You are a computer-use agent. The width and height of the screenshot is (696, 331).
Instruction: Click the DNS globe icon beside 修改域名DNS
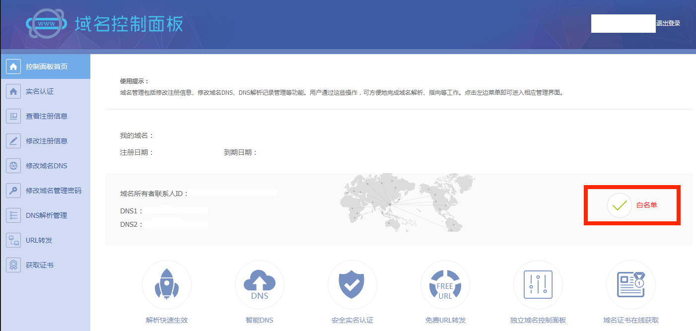(x=13, y=166)
